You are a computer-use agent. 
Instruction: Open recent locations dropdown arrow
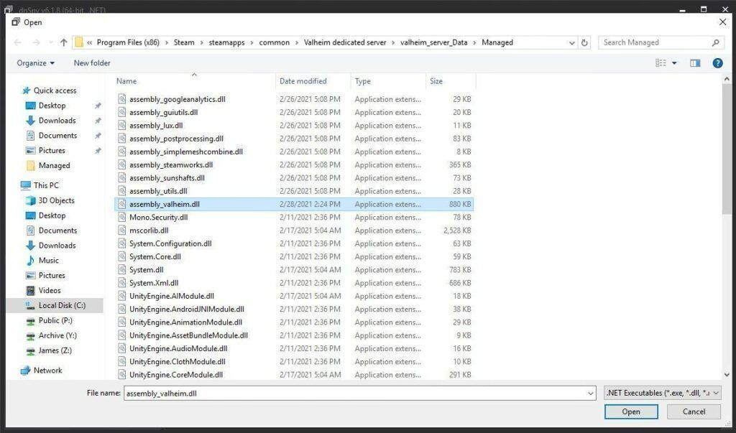(x=51, y=42)
